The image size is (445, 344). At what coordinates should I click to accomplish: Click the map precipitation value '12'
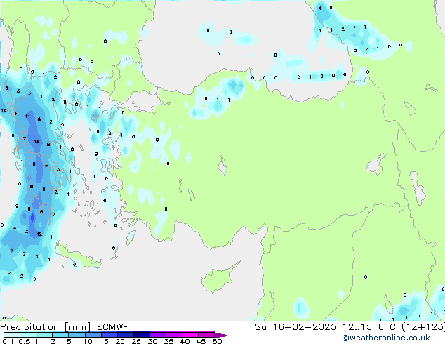(x=39, y=234)
